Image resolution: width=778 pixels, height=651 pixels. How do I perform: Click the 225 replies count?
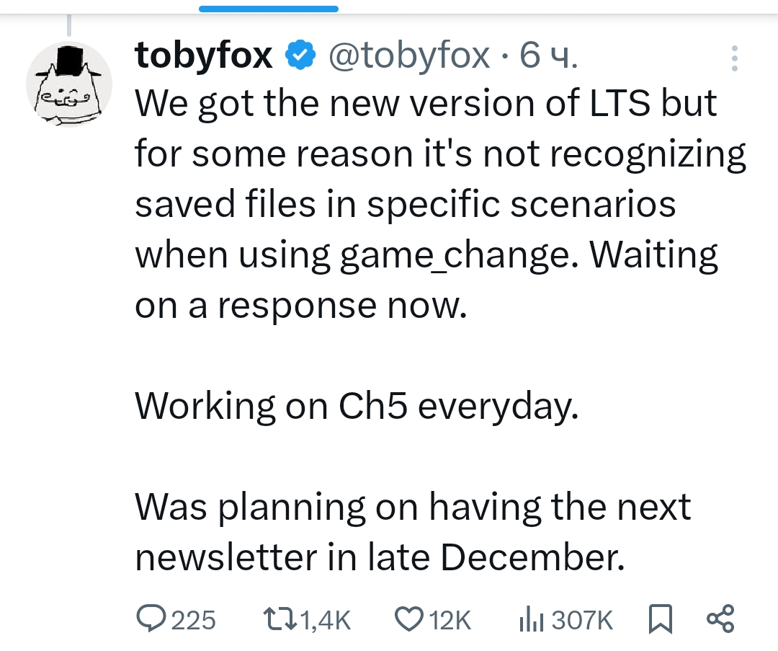pyautogui.click(x=194, y=620)
